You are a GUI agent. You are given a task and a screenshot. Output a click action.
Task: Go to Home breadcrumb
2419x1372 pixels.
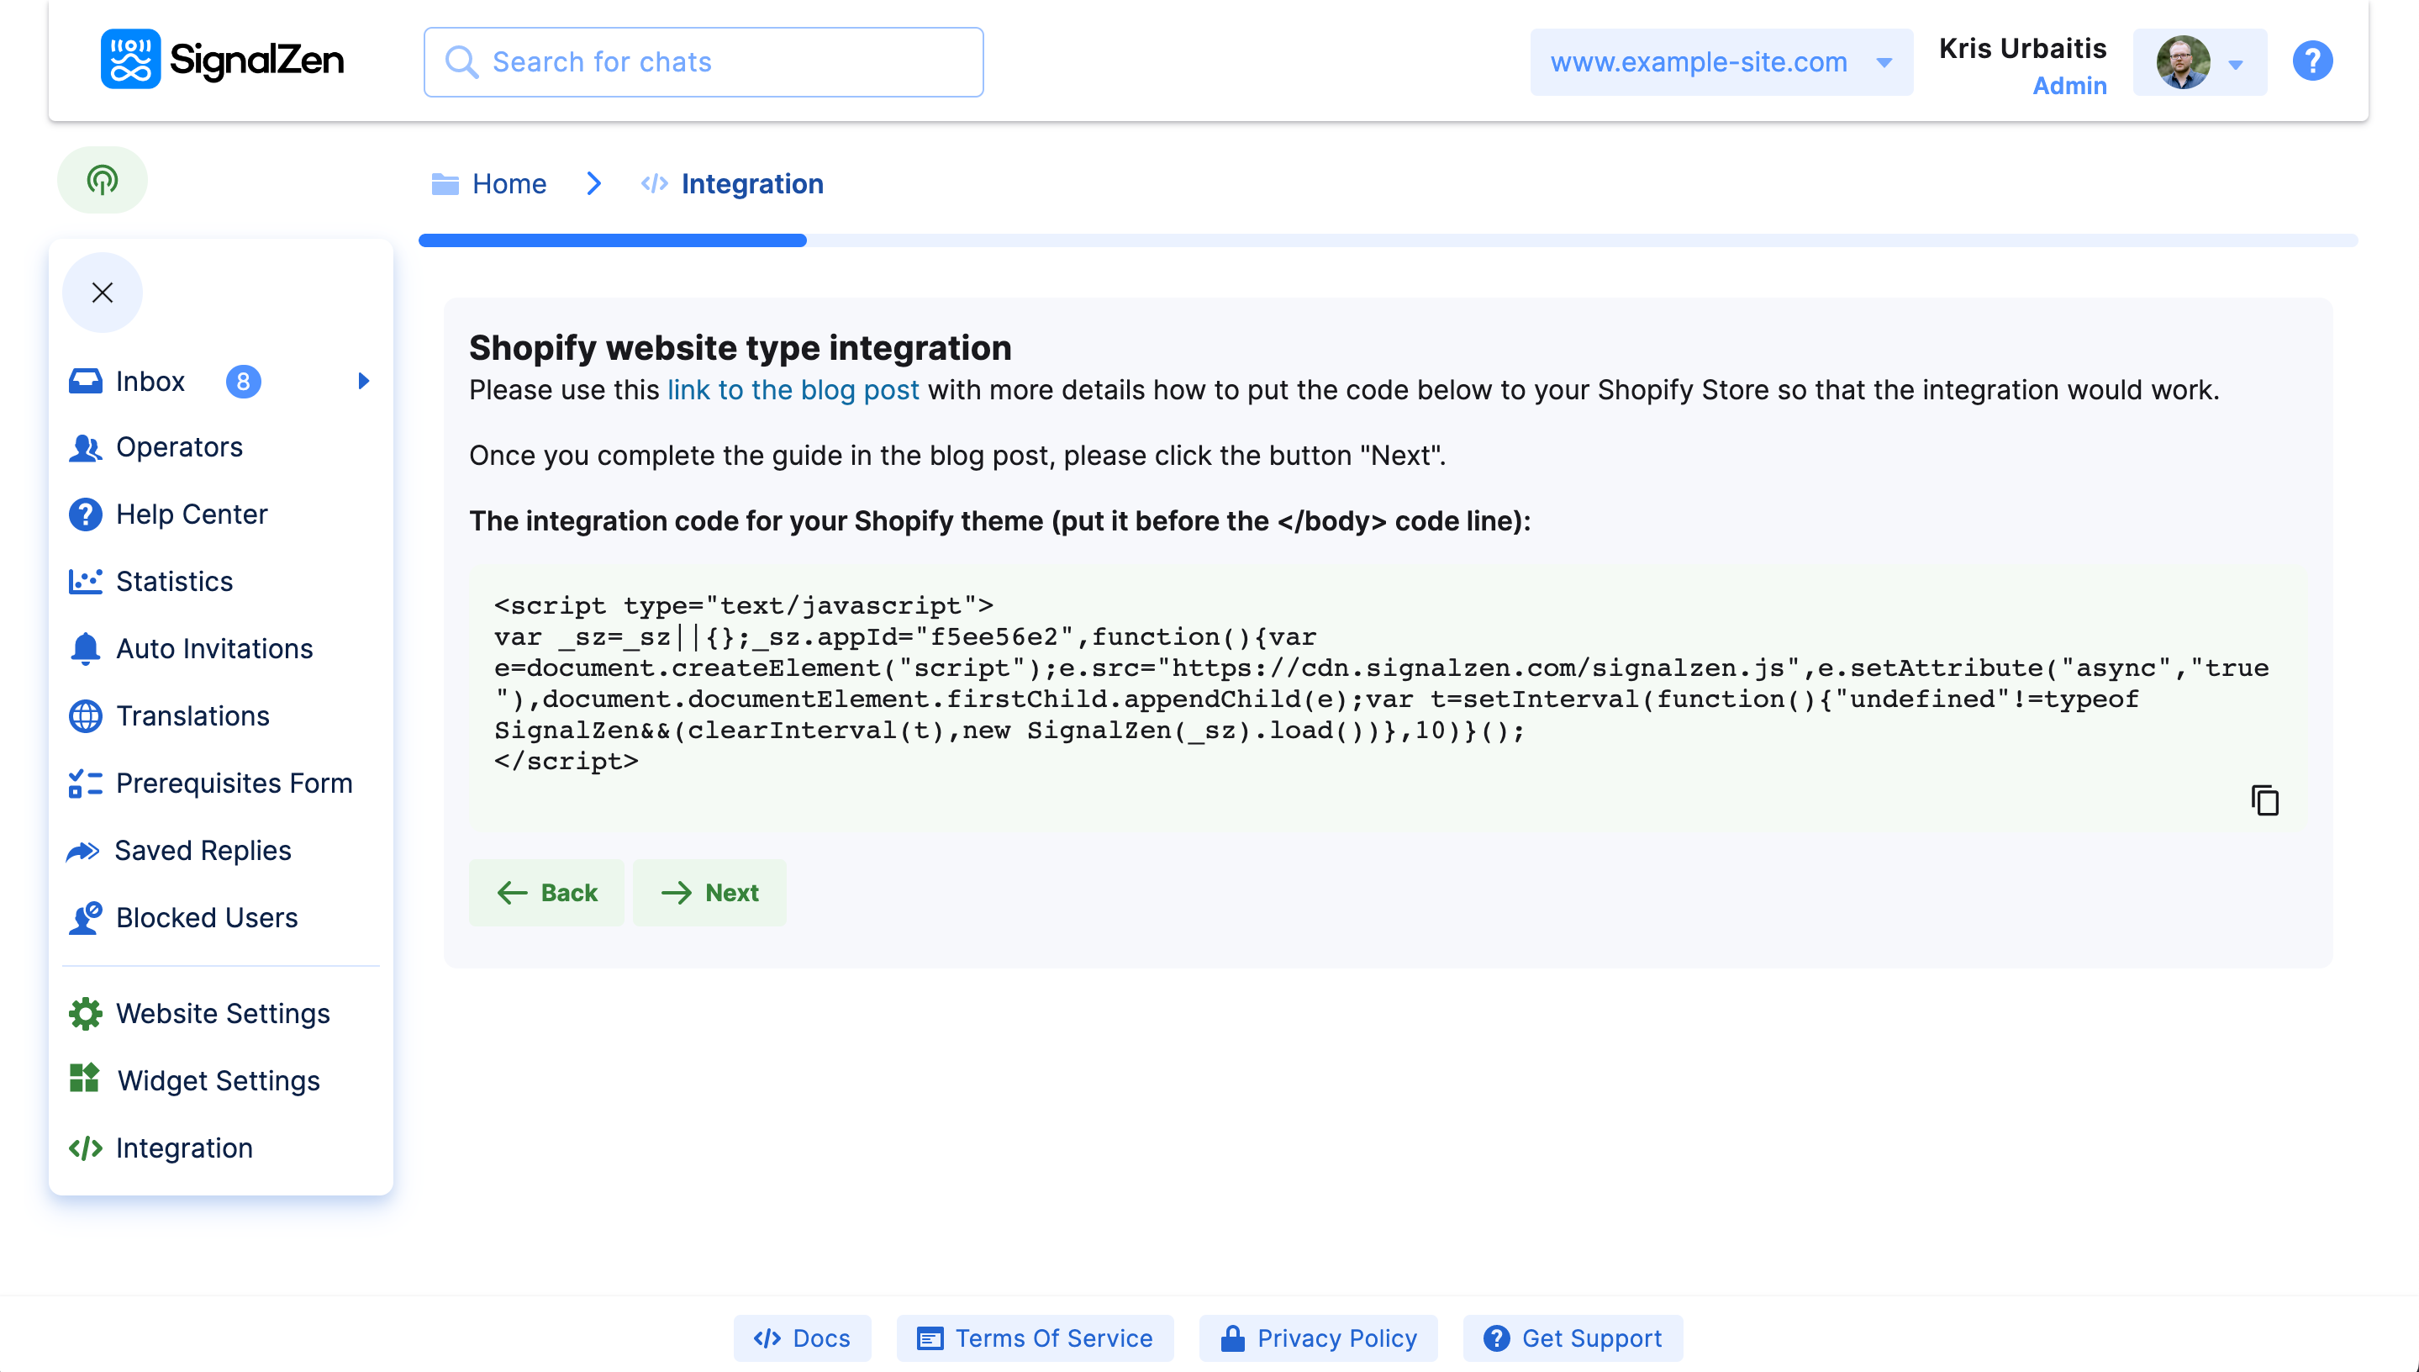click(x=509, y=184)
